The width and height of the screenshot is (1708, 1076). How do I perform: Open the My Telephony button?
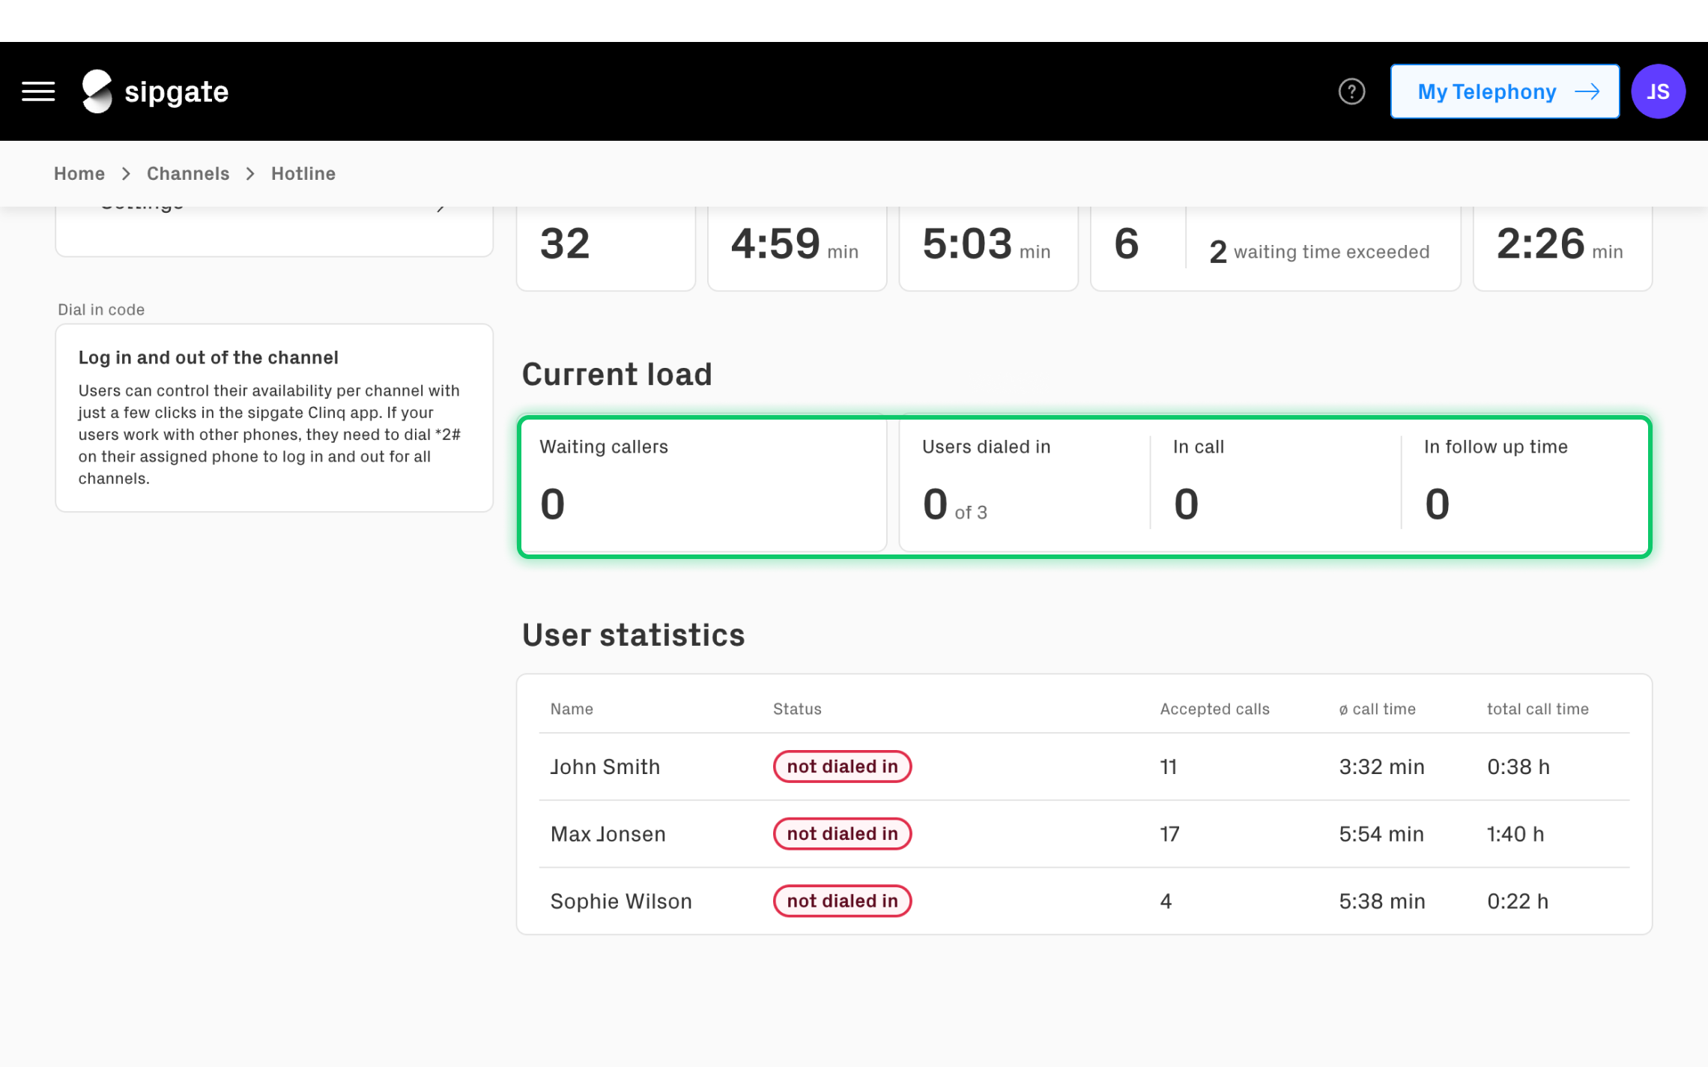coord(1504,91)
